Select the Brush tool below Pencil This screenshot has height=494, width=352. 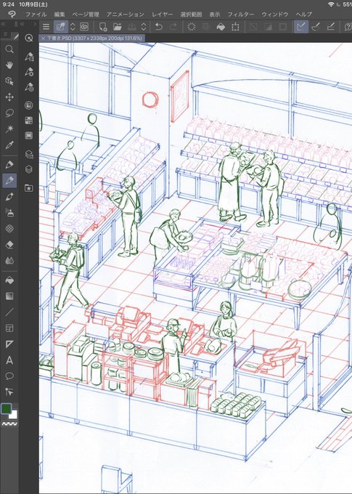[9, 197]
